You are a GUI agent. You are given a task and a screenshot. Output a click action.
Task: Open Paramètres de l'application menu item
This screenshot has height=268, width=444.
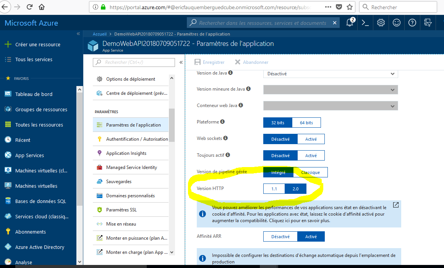click(131, 125)
